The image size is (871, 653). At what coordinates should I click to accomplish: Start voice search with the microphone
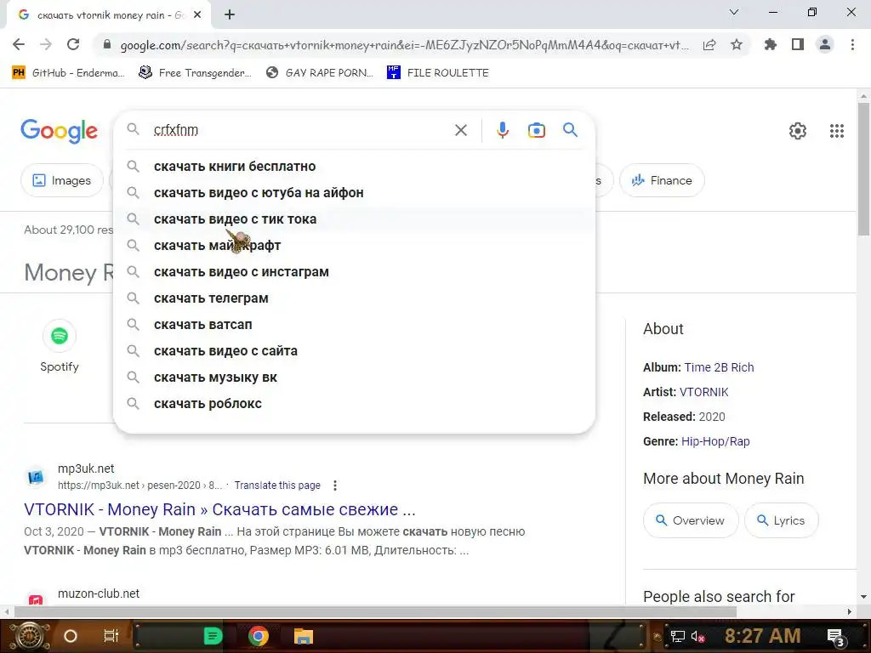coord(502,130)
